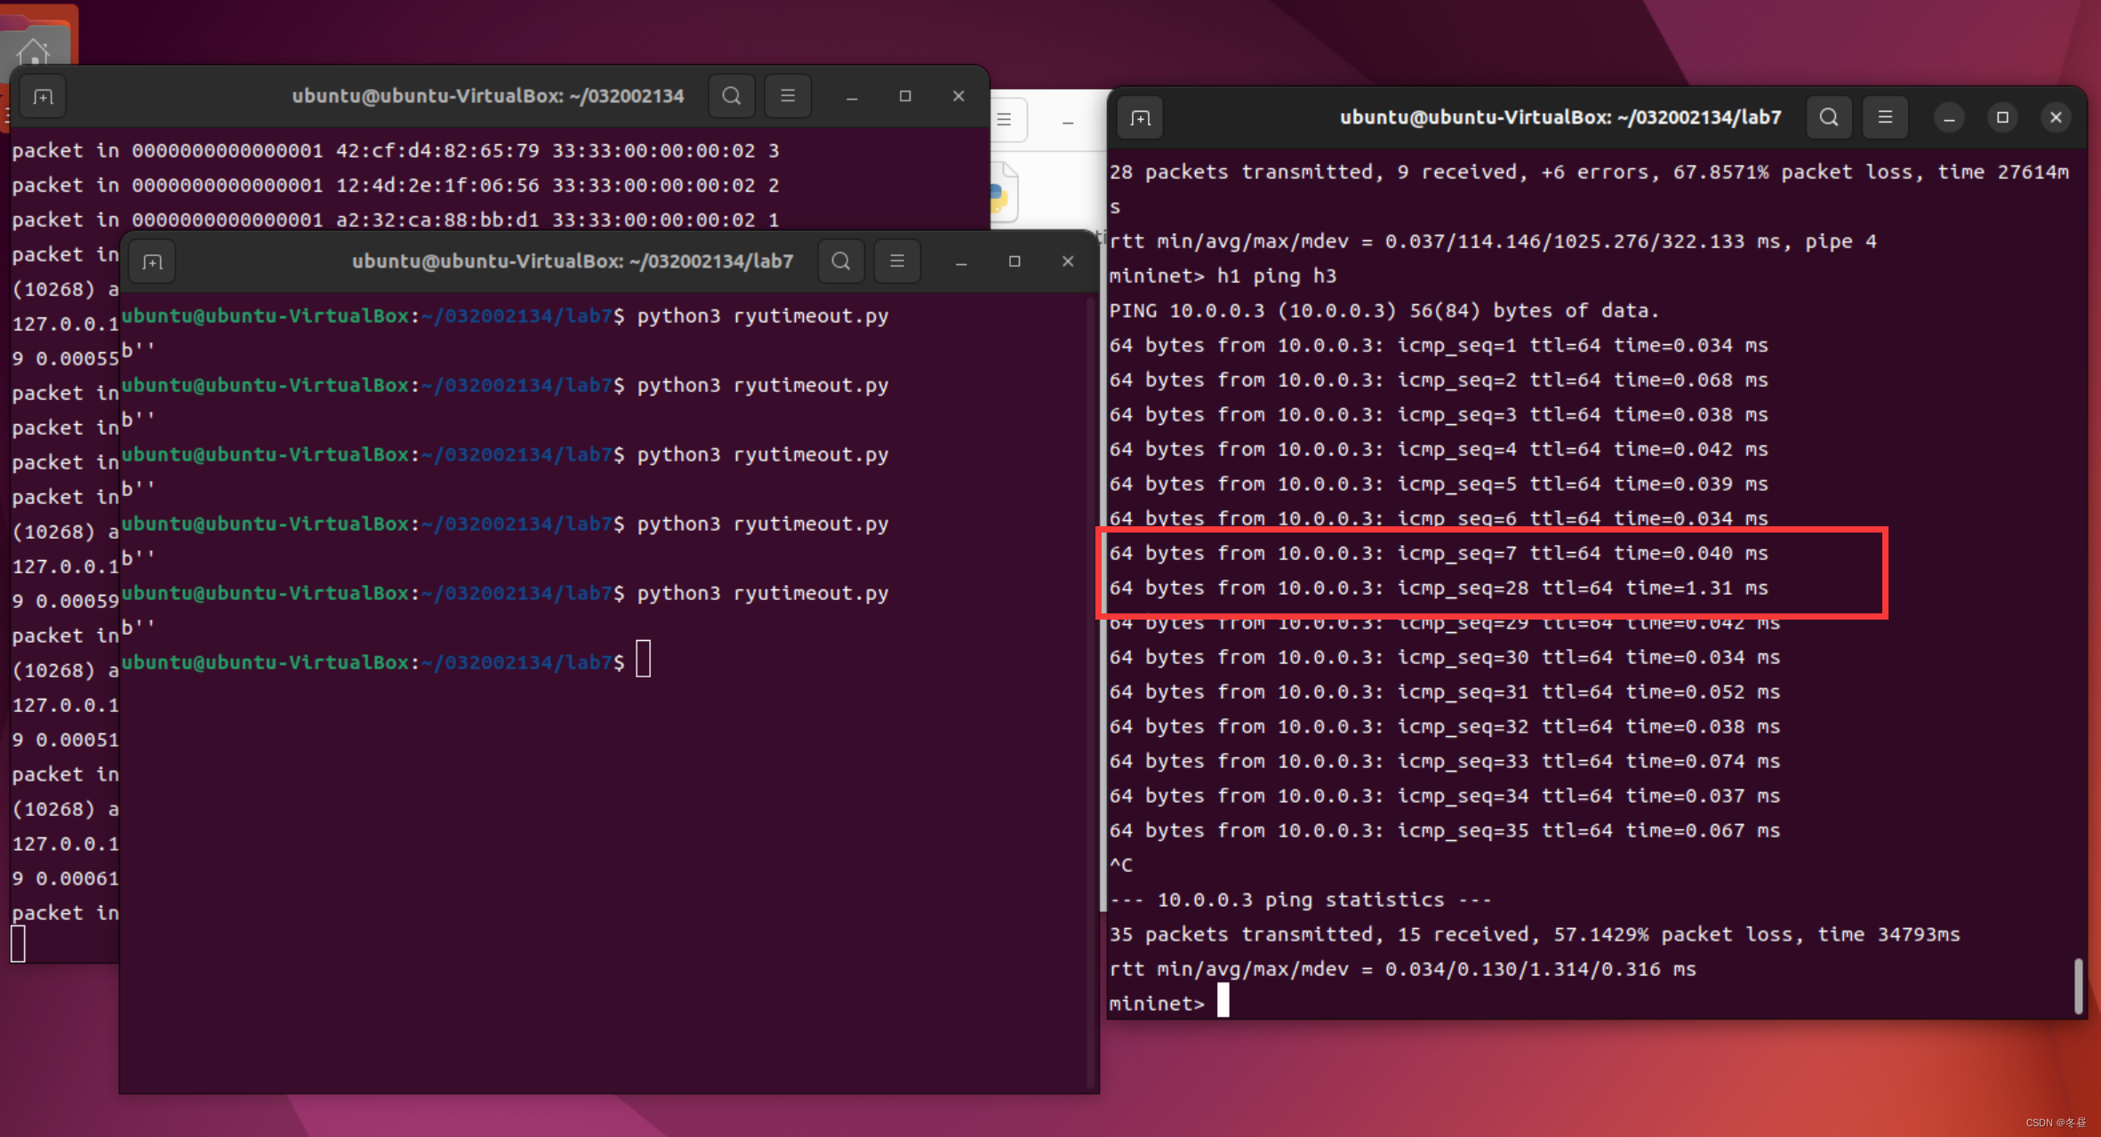This screenshot has height=1137, width=2101.
Task: Open new tab in the middle lab7 terminal
Action: tap(153, 261)
